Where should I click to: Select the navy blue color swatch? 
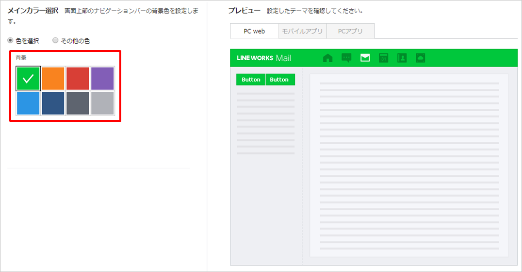53,103
